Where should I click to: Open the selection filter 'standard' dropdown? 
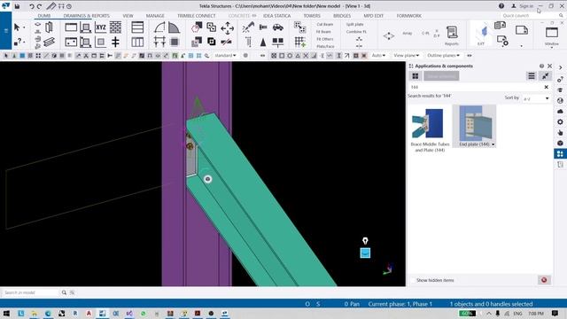click(x=225, y=55)
